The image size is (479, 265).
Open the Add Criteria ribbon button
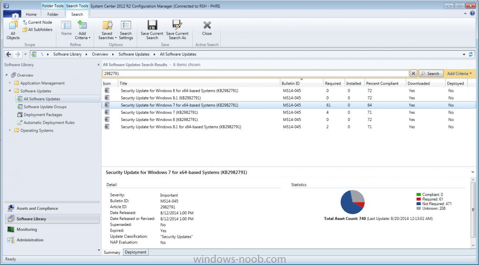pos(83,30)
